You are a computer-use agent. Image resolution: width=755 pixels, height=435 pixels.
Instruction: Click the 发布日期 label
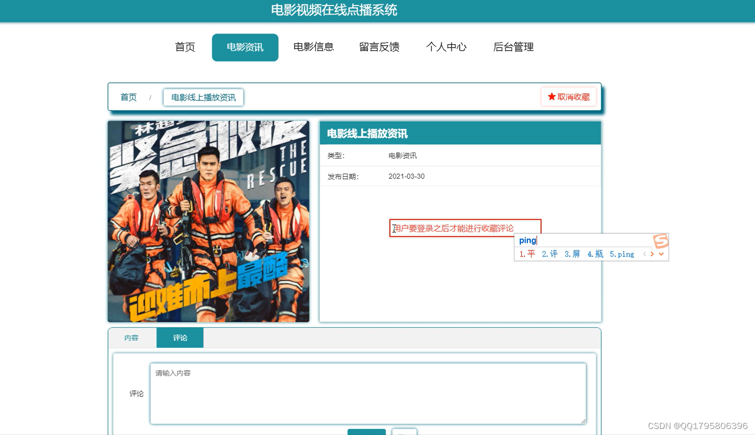(343, 177)
